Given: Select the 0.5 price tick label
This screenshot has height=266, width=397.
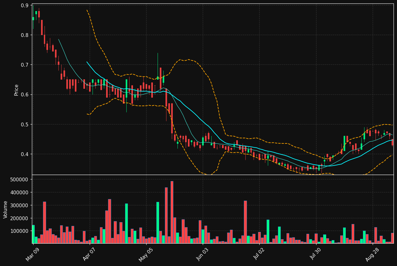Looking at the screenshot, I should click(x=25, y=124).
